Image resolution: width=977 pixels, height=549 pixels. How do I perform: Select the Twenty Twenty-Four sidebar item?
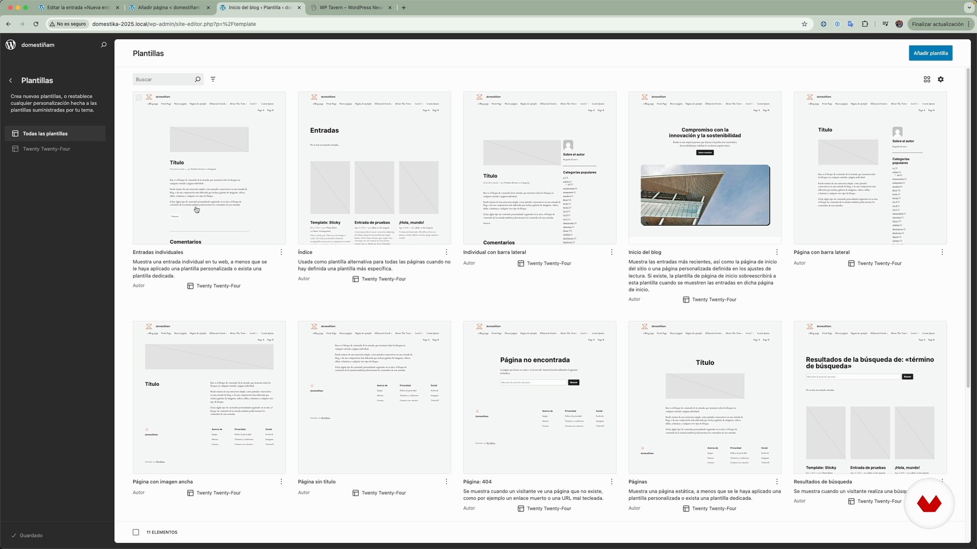(46, 149)
